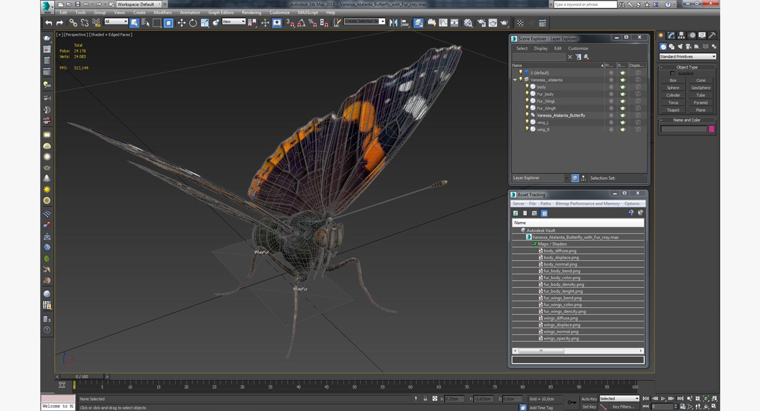Open the Modifiers menu

[x=163, y=13]
